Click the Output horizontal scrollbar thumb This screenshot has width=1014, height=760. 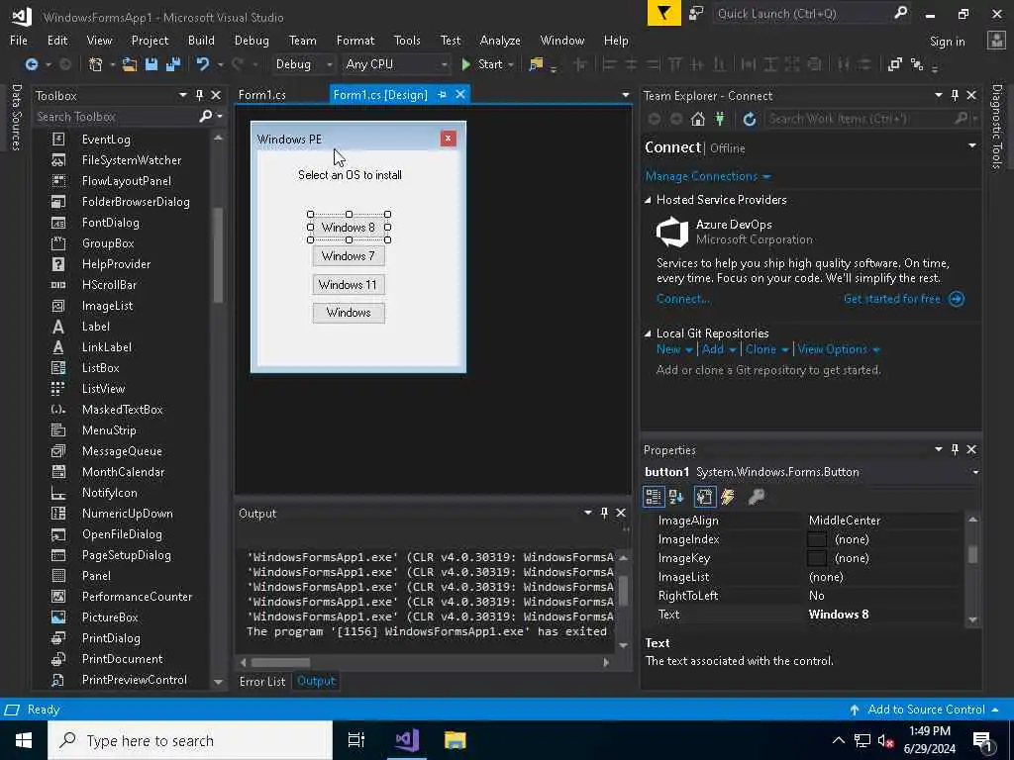(280, 662)
